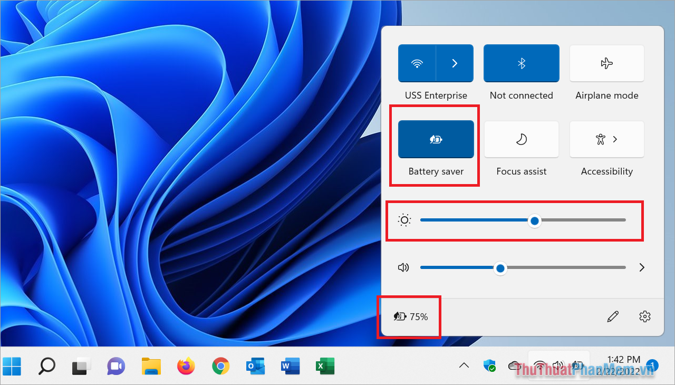Click the brightness sun icon
The image size is (675, 385).
click(x=404, y=220)
